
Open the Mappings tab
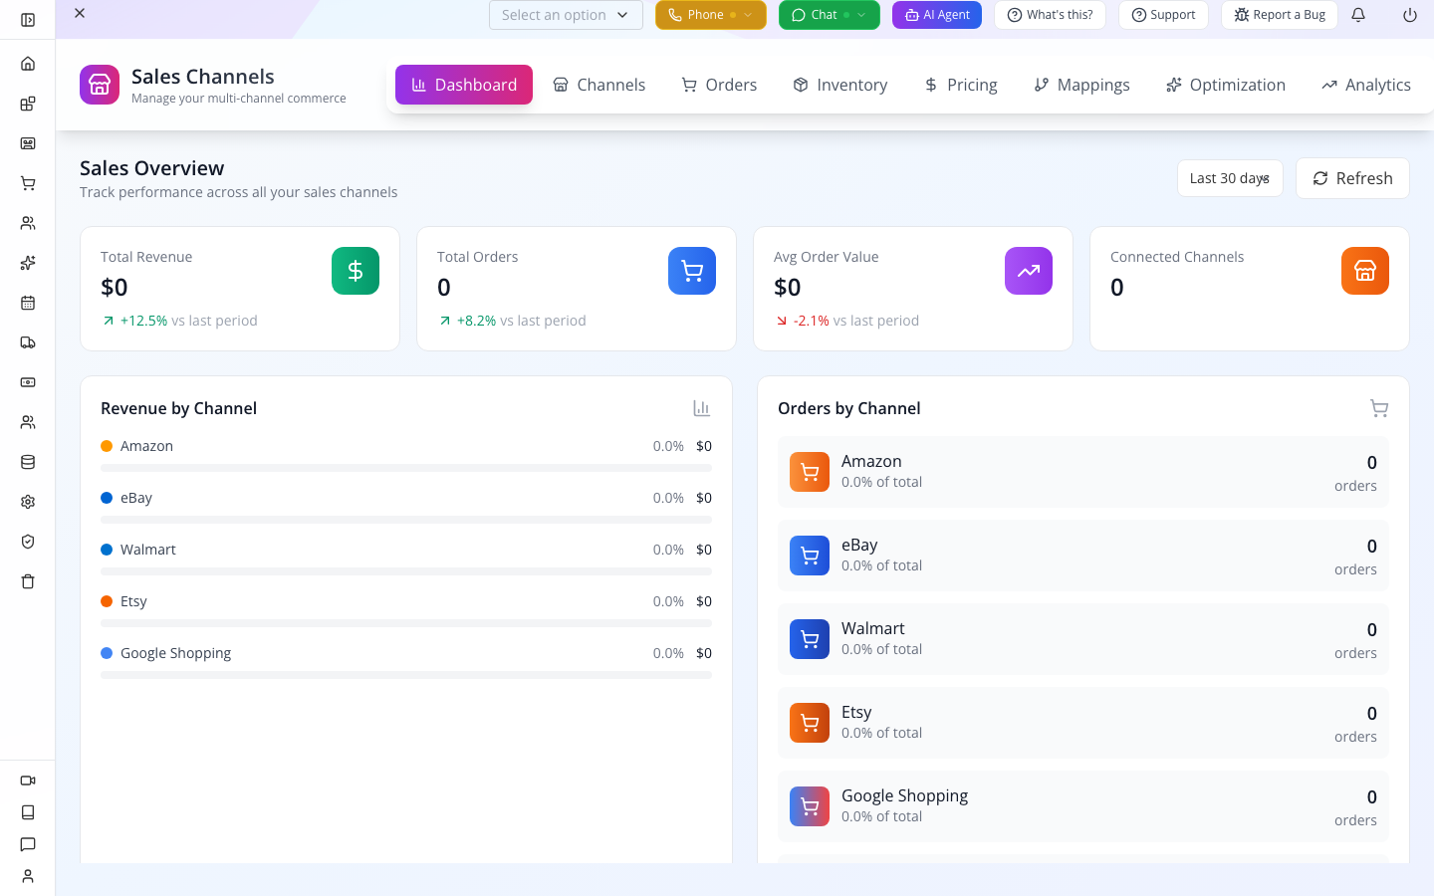[x=1081, y=85]
